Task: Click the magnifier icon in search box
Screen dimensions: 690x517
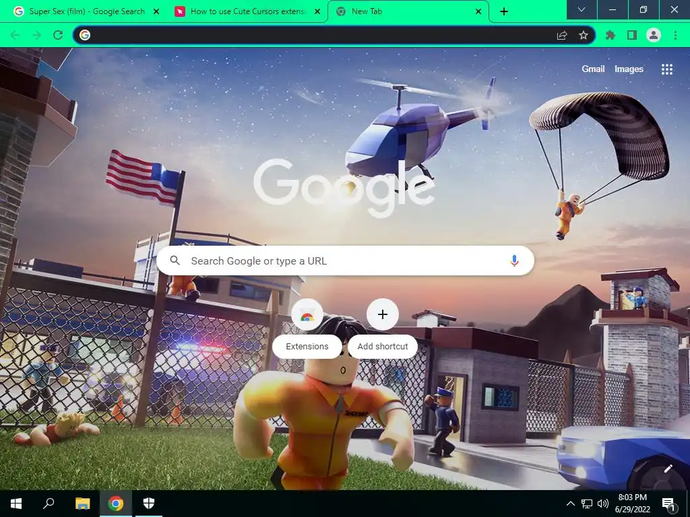Action: tap(175, 261)
